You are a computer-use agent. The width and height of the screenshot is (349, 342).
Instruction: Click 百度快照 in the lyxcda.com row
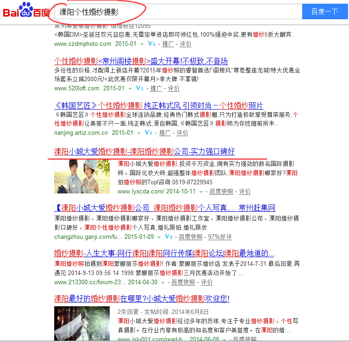coord(221,191)
